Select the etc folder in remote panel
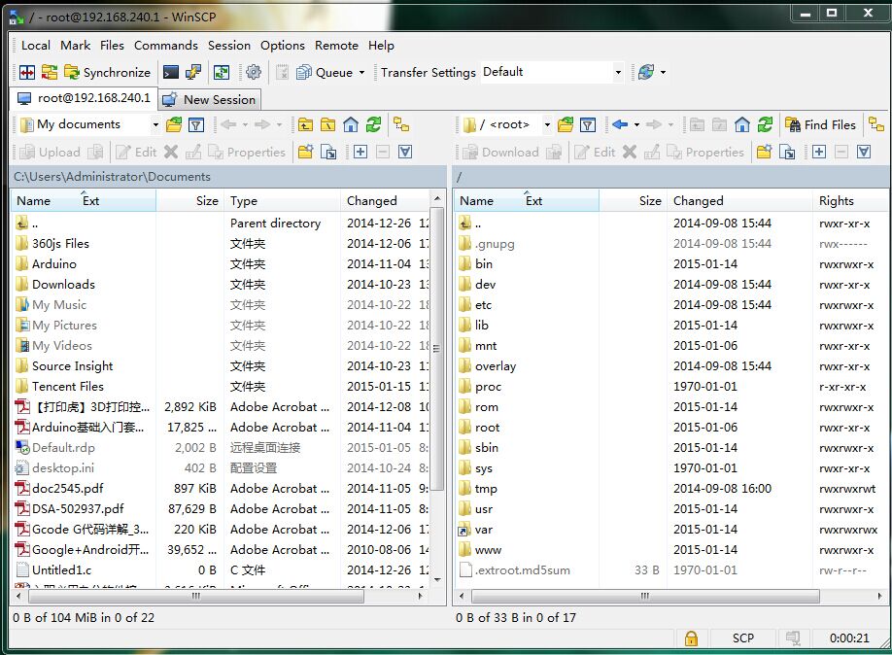Screen dimensions: 892x655 coord(483,305)
